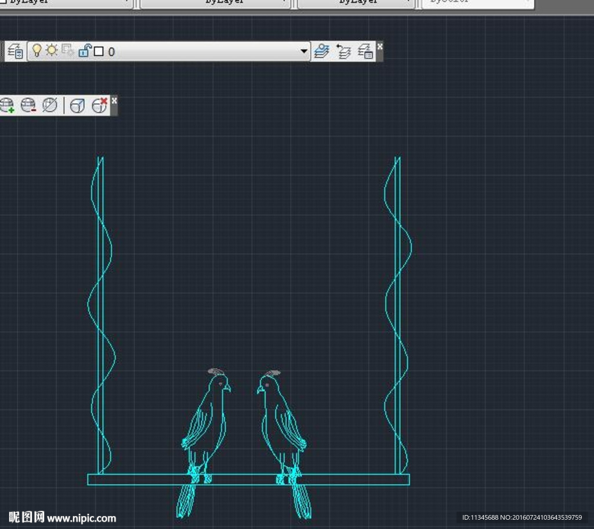Select the Layer Previous icon
This screenshot has width=594, height=529.
pyautogui.click(x=343, y=51)
